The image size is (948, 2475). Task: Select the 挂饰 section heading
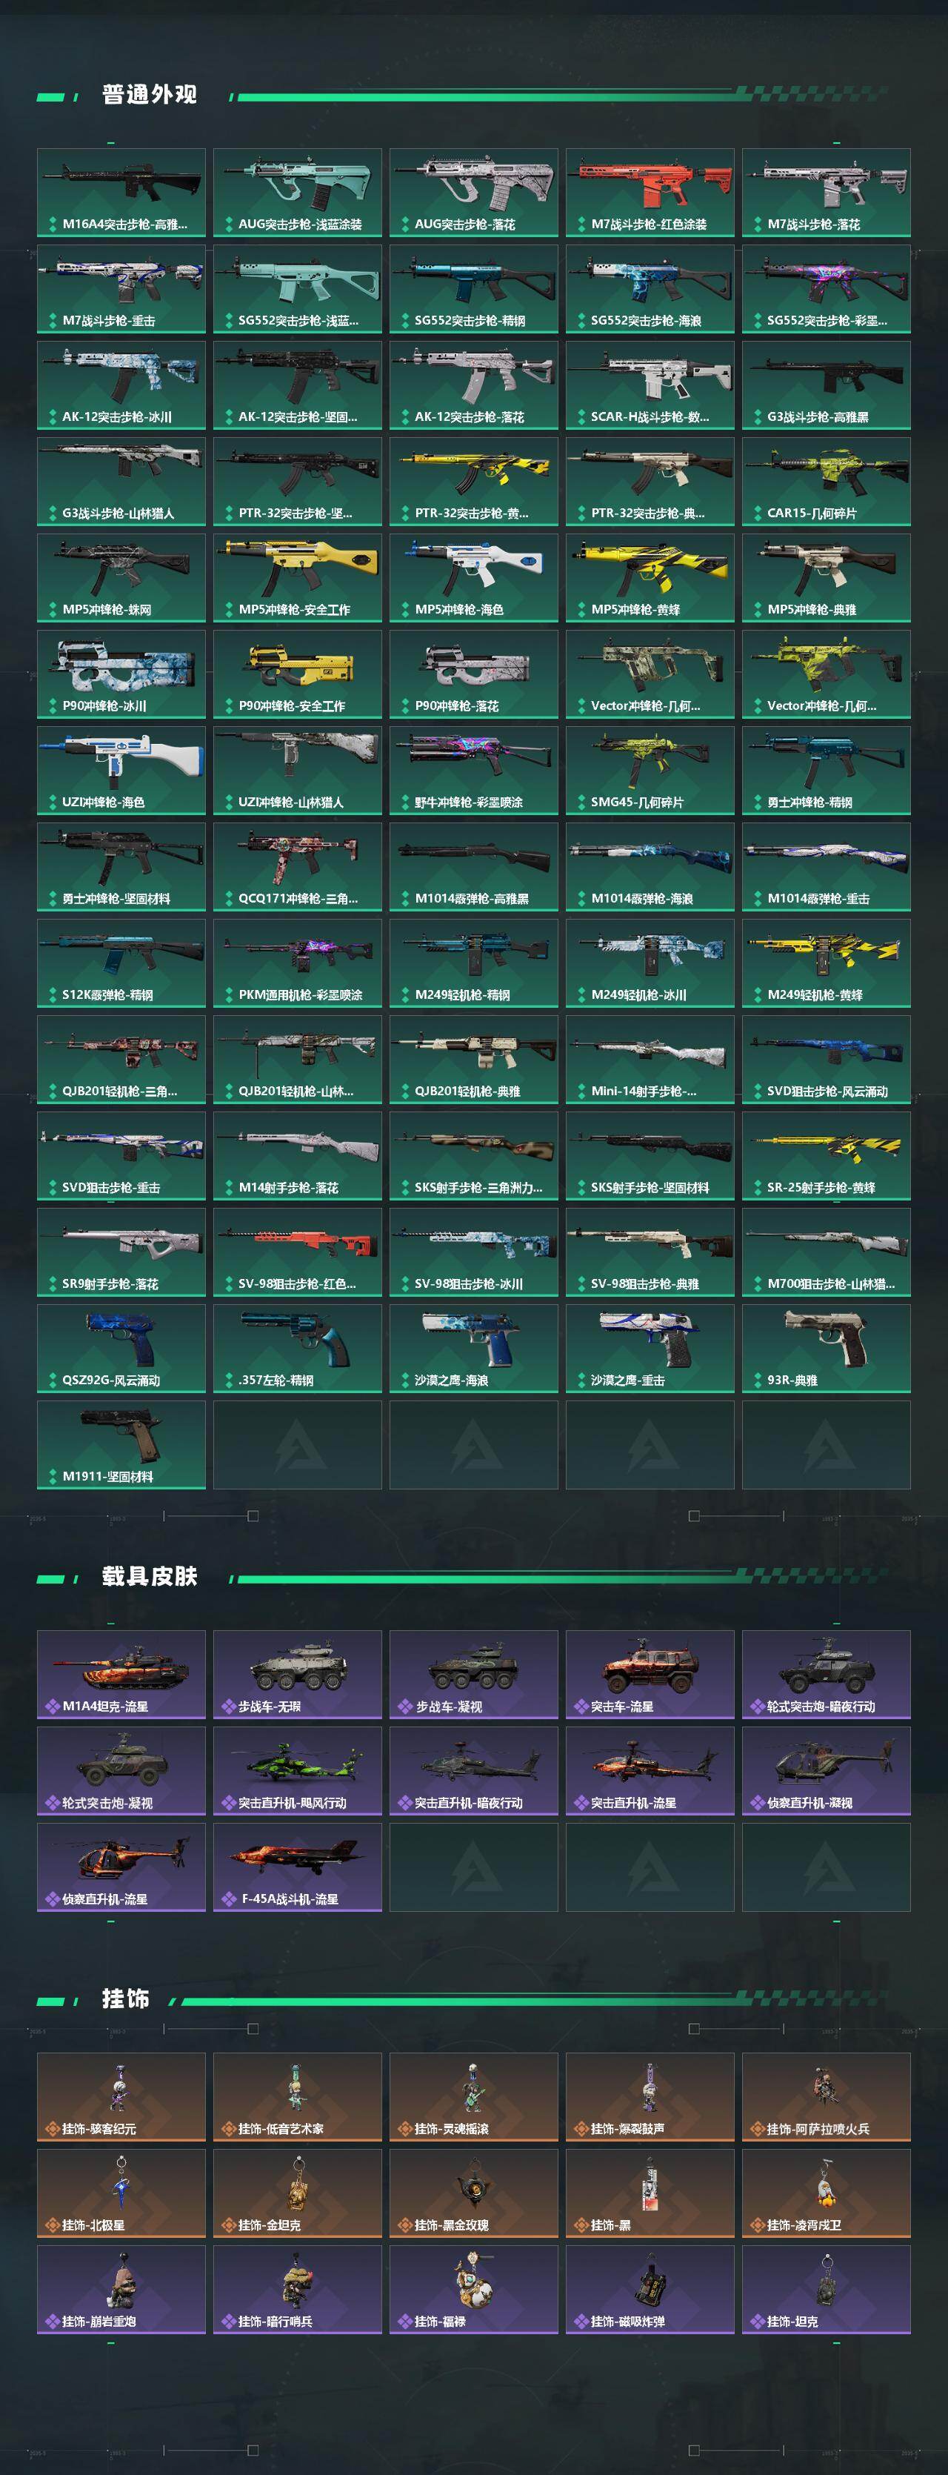[125, 1999]
